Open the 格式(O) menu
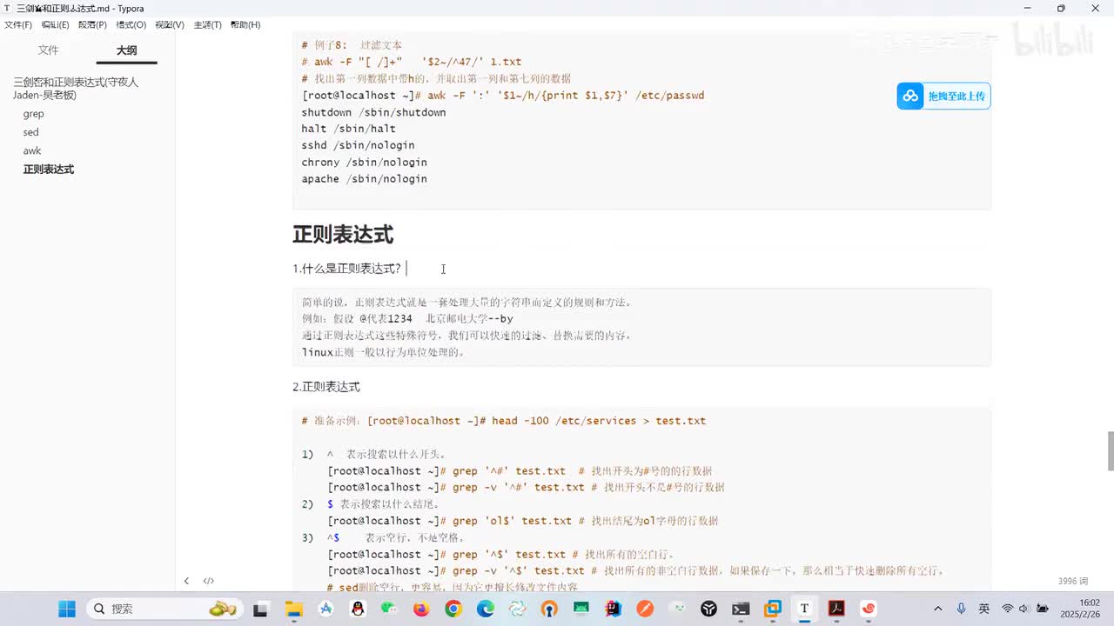Image resolution: width=1114 pixels, height=626 pixels. coord(131,25)
